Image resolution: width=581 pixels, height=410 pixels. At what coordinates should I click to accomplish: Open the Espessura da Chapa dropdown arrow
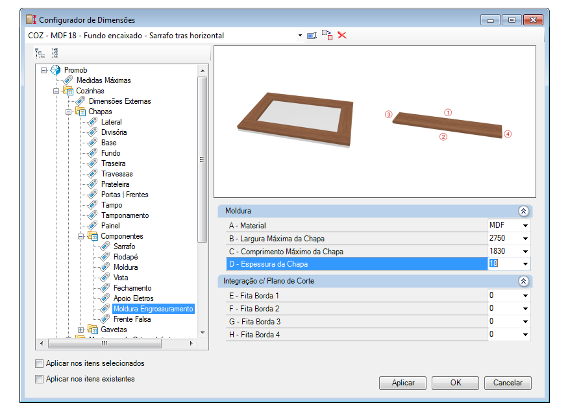point(525,264)
